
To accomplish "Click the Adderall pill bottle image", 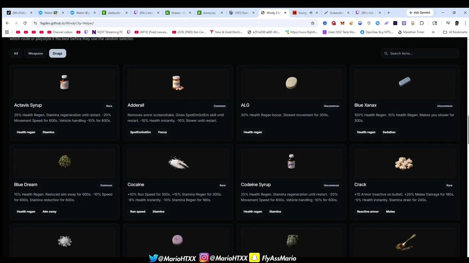I will [178, 83].
